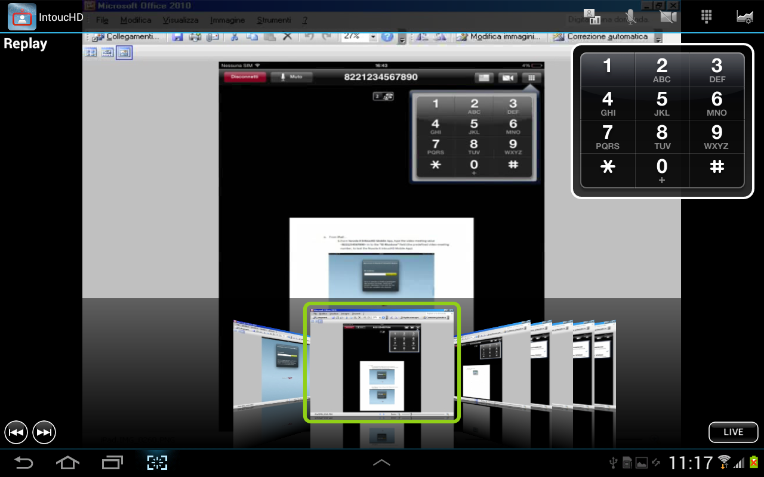764x477 pixels.
Task: Tap keypad key 6 MNO
Action: (717, 104)
